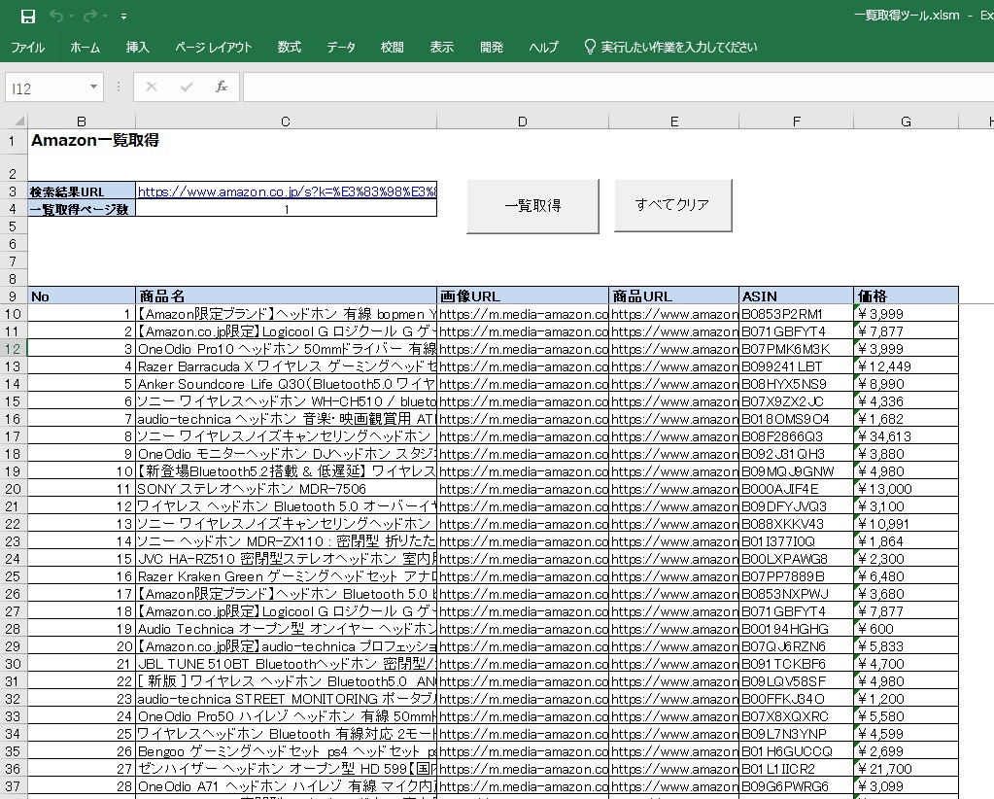Click the lightbulb tell-me icon
Screen dimensions: 994x799
590,47
